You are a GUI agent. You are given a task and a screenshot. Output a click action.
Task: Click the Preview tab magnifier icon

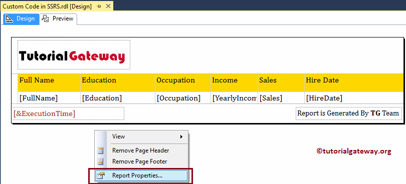[46, 18]
